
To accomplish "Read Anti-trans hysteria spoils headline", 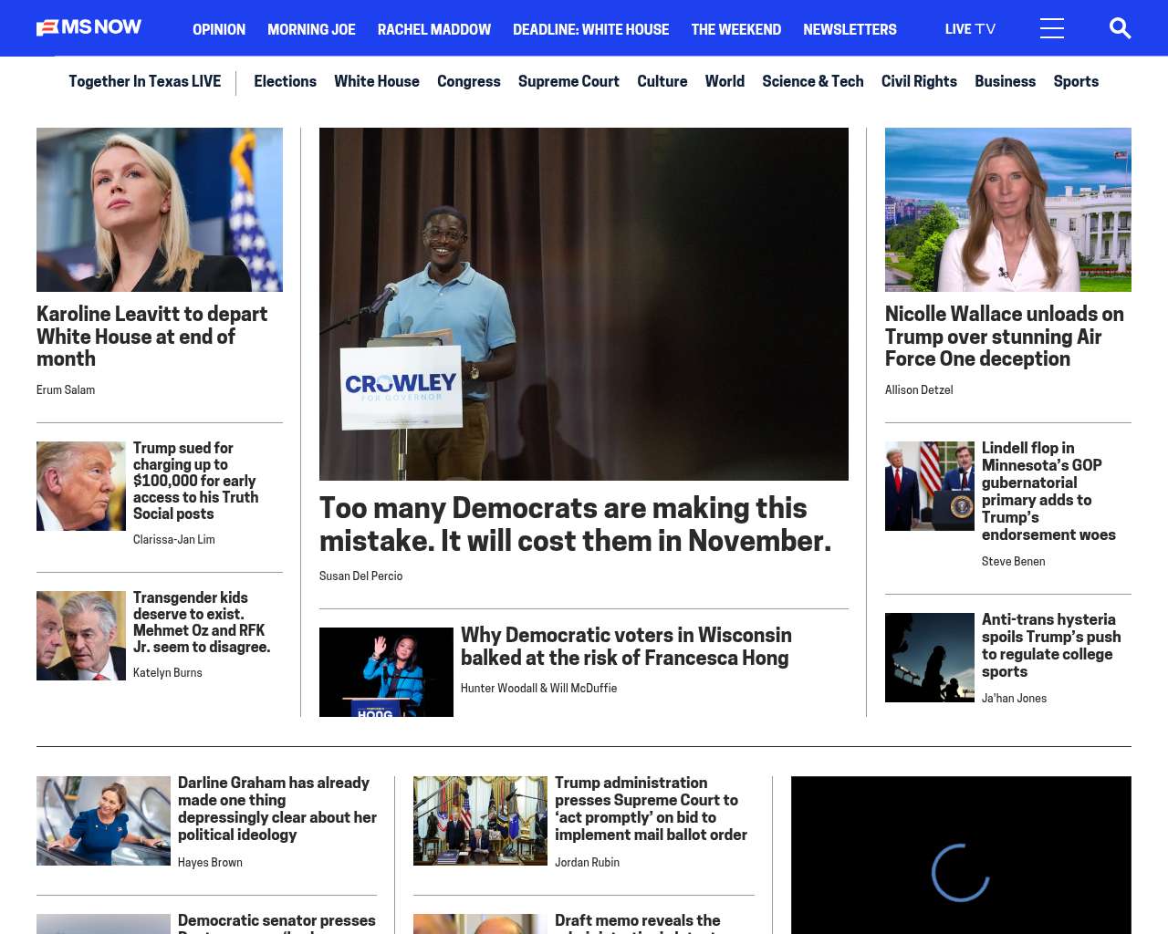I will [x=1051, y=646].
